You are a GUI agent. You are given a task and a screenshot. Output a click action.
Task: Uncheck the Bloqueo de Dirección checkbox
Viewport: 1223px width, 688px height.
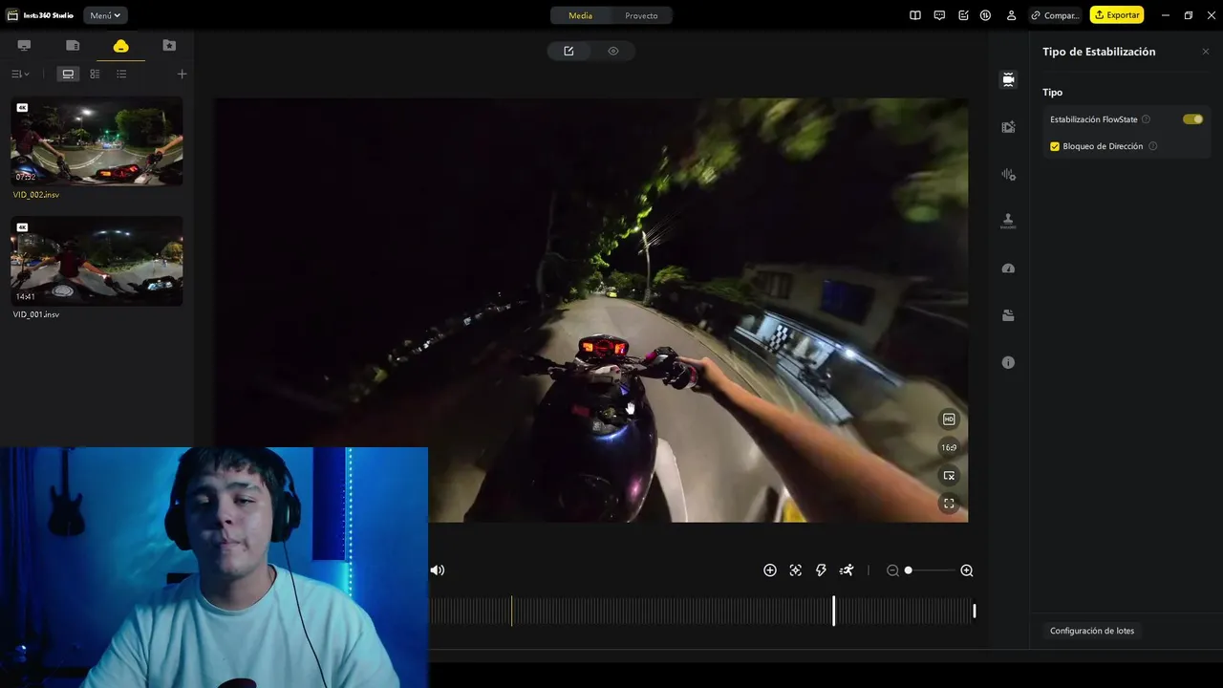coord(1055,146)
